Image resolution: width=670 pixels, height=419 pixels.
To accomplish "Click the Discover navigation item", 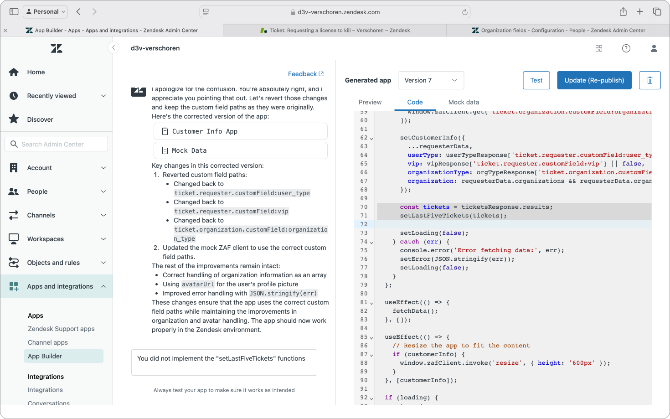I will [x=57, y=119].
